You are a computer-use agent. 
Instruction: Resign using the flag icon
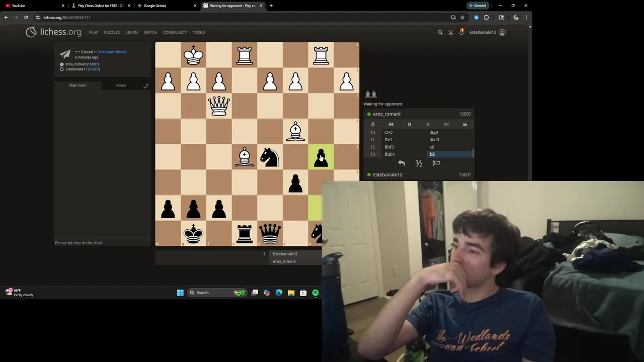[436, 163]
